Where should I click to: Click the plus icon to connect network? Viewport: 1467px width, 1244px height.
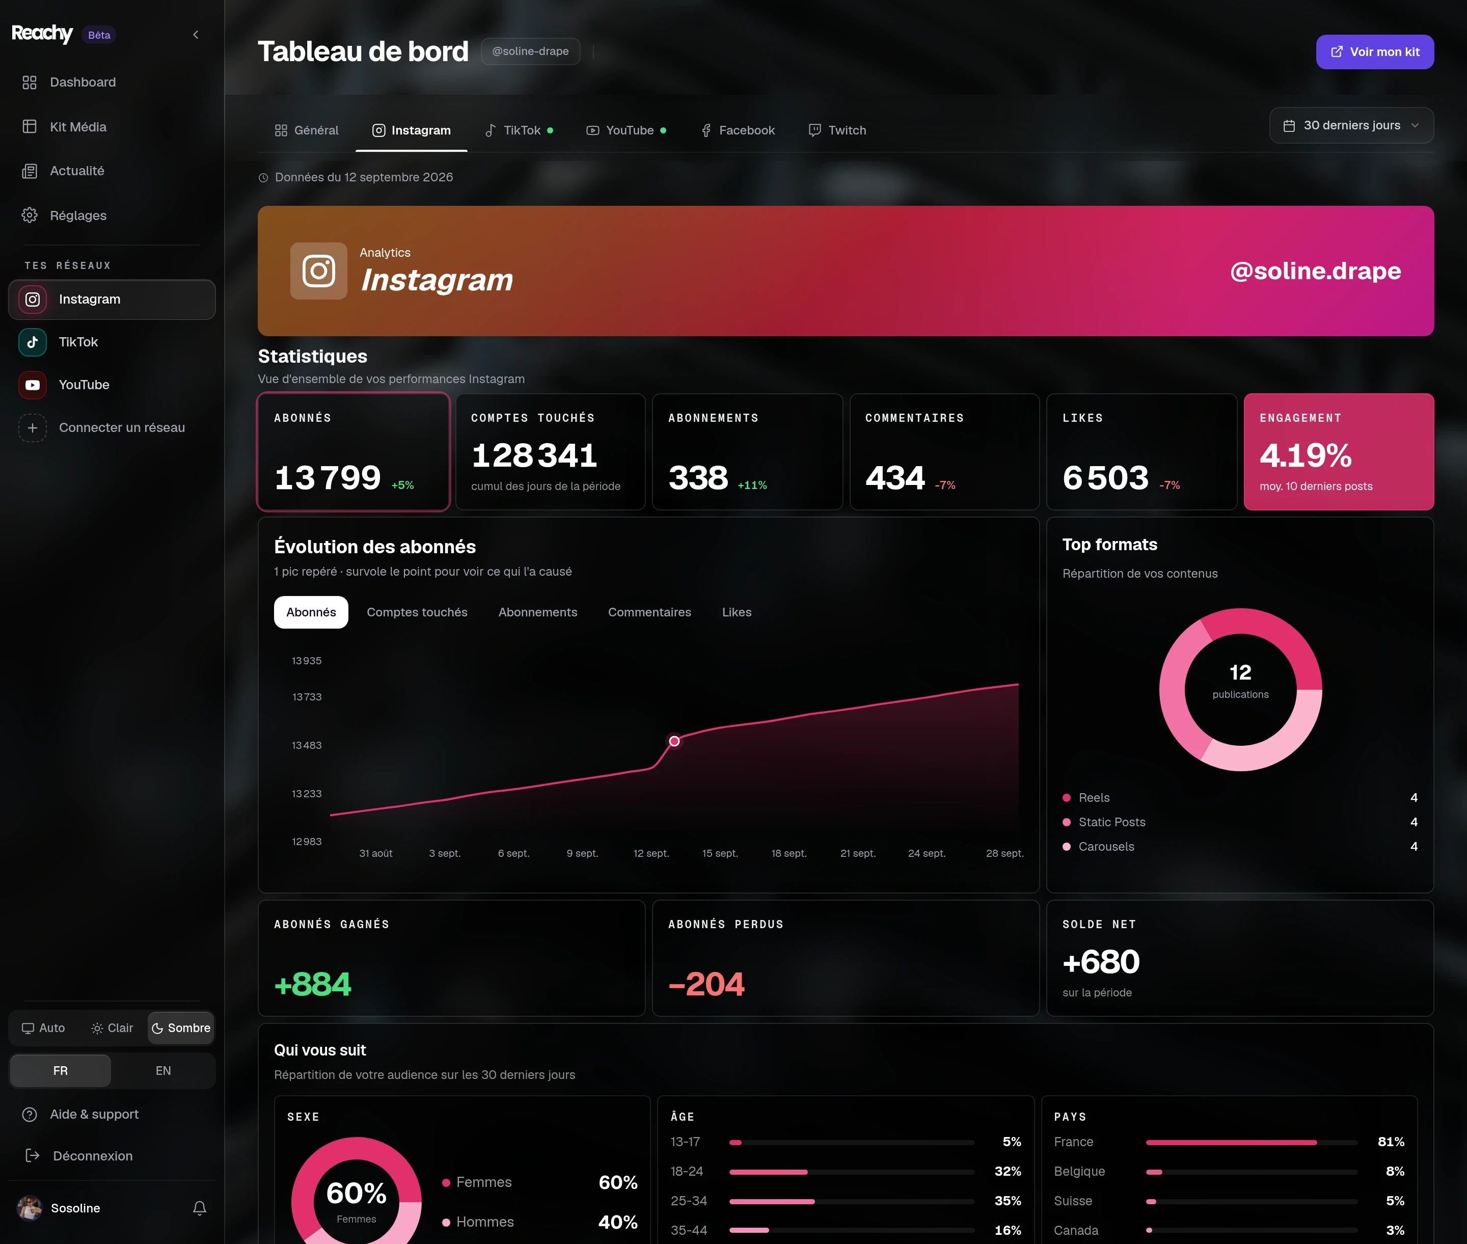(x=33, y=427)
